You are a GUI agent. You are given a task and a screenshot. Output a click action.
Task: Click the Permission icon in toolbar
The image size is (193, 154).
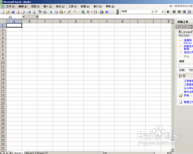click(18, 12)
